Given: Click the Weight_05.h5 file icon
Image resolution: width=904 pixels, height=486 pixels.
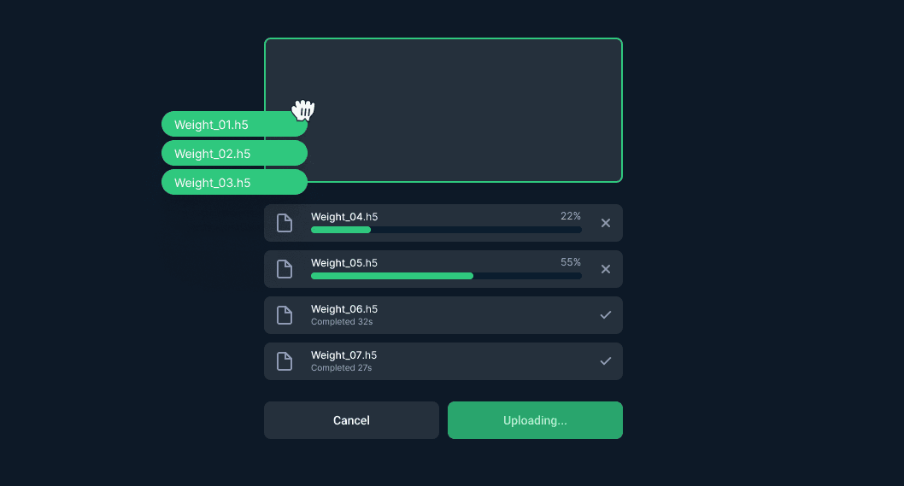Looking at the screenshot, I should 285,269.
